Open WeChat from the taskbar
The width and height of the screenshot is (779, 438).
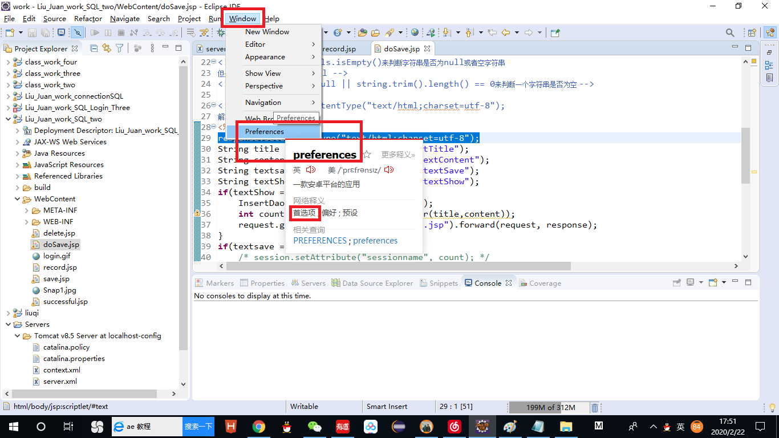click(315, 426)
